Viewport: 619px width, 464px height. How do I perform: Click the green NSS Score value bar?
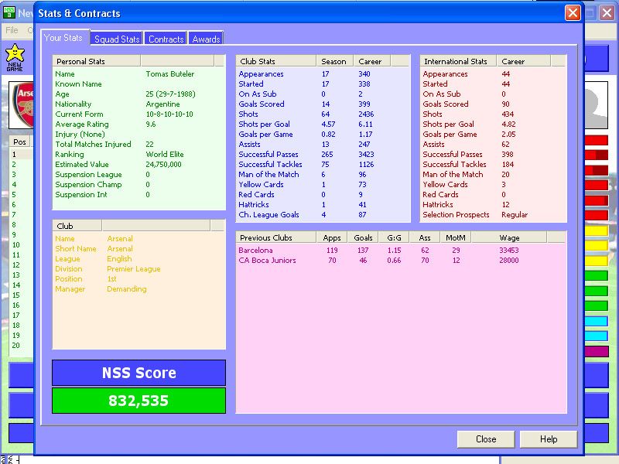click(139, 401)
